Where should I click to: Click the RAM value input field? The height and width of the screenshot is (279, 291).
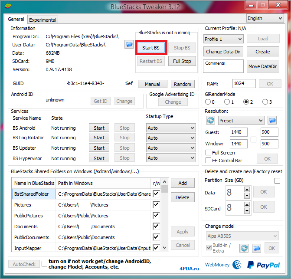(244, 84)
